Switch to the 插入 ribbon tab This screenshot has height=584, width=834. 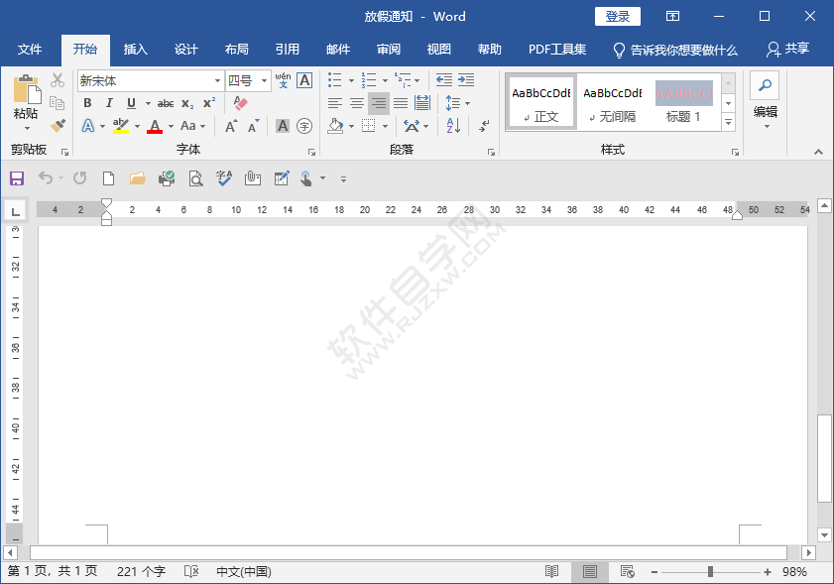pyautogui.click(x=135, y=49)
